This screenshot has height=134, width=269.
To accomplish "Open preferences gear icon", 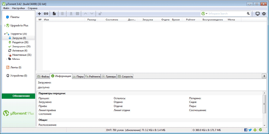I will 264,14.
